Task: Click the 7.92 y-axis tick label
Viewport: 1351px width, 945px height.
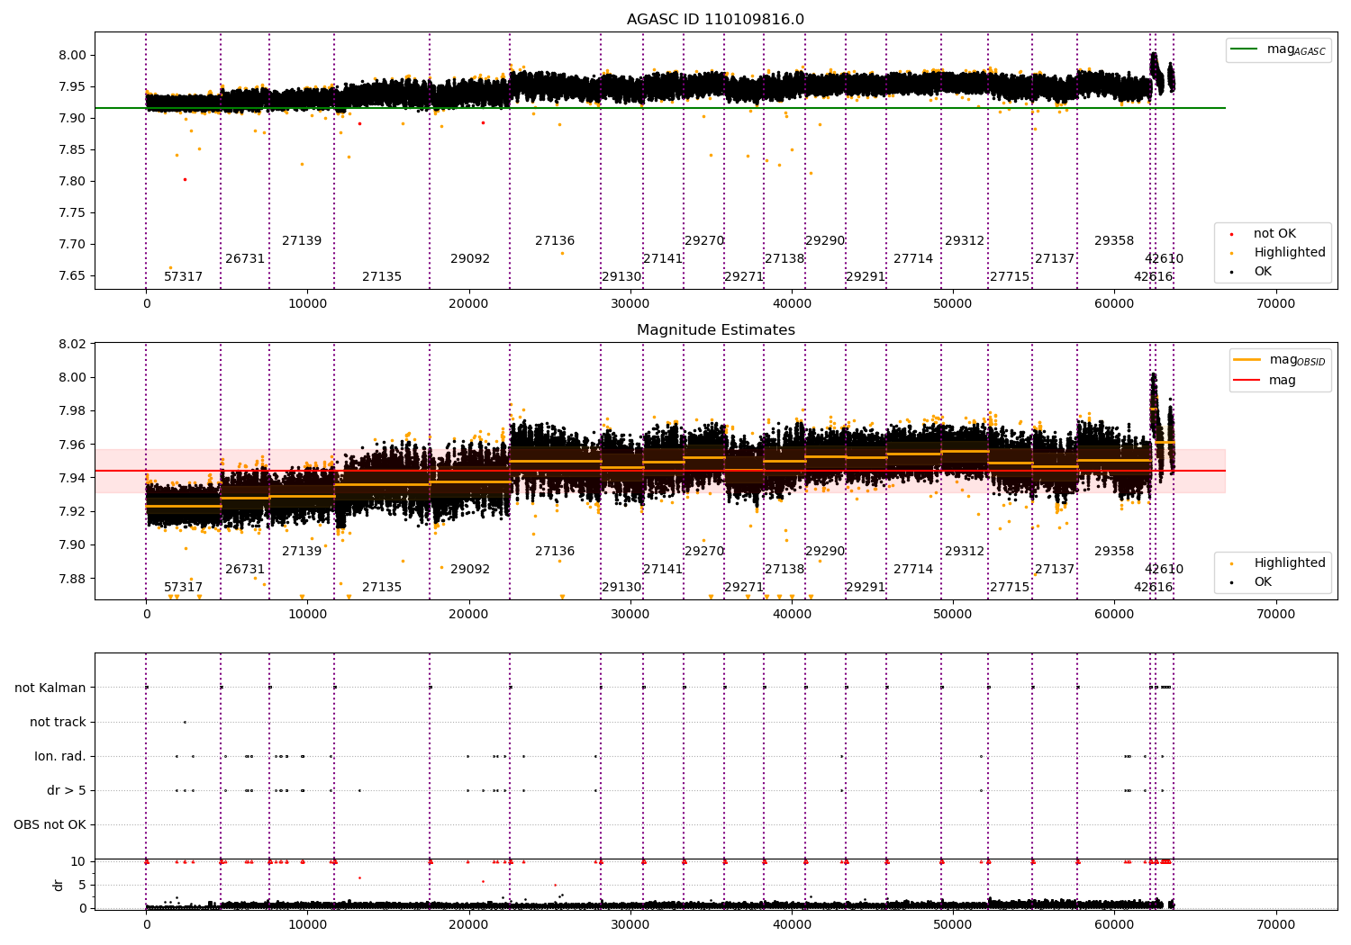Action: [x=72, y=512]
